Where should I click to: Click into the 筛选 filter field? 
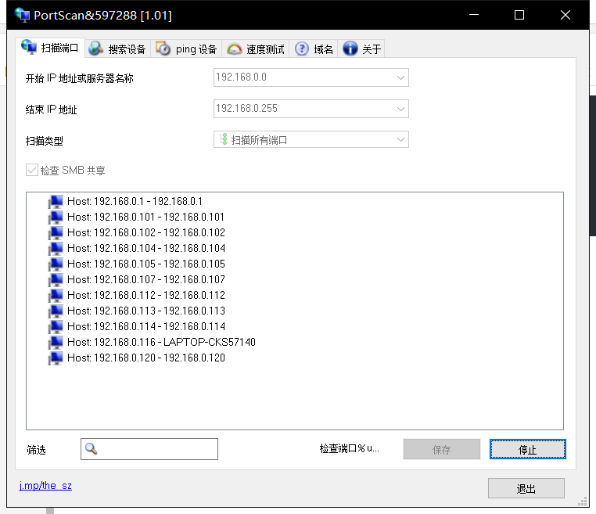pyautogui.click(x=149, y=449)
